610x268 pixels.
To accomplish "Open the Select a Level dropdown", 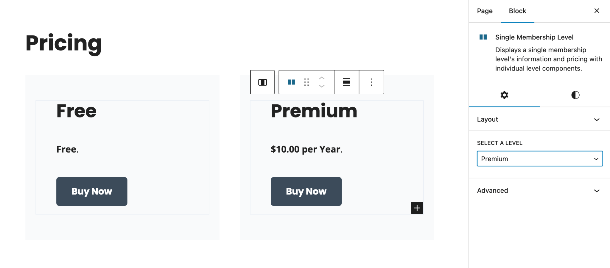I will click(x=539, y=159).
